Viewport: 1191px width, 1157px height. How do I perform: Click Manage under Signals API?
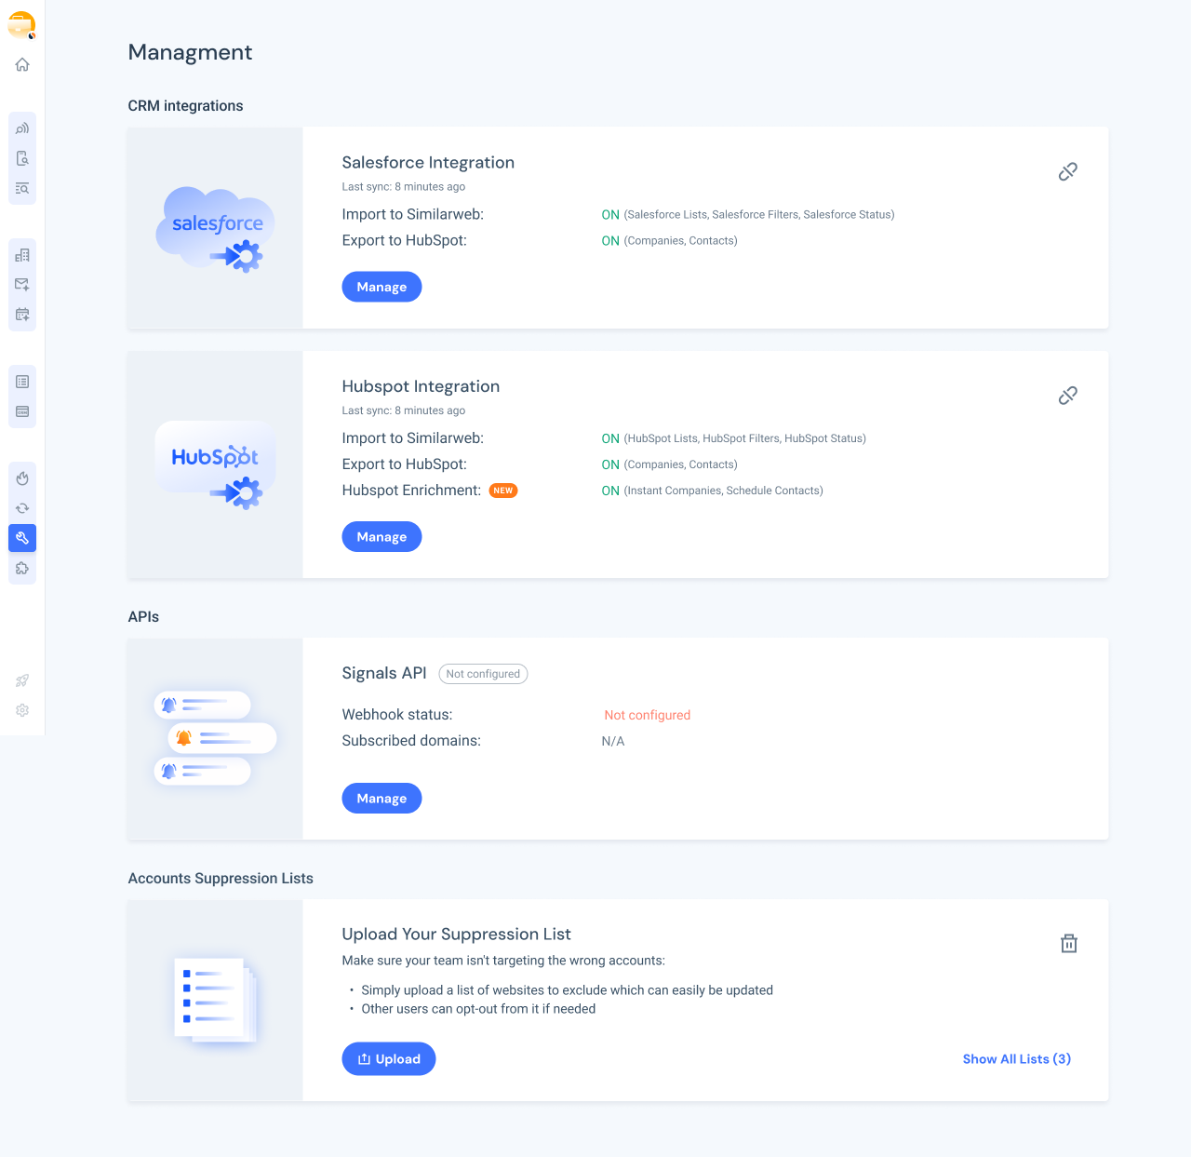pos(381,799)
